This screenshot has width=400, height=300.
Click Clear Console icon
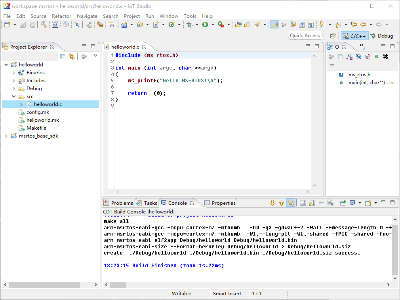tap(331, 203)
